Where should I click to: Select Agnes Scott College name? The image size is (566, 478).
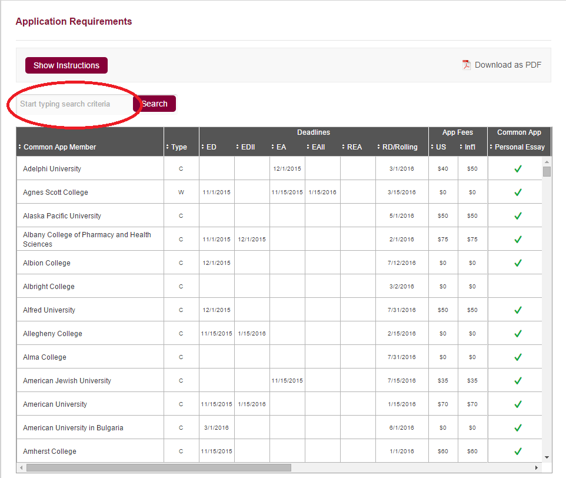(55, 192)
